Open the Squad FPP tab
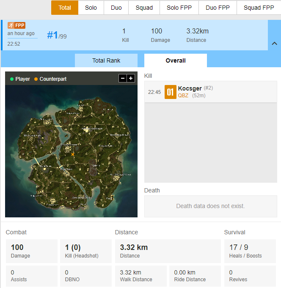281x288 pixels. [259, 8]
